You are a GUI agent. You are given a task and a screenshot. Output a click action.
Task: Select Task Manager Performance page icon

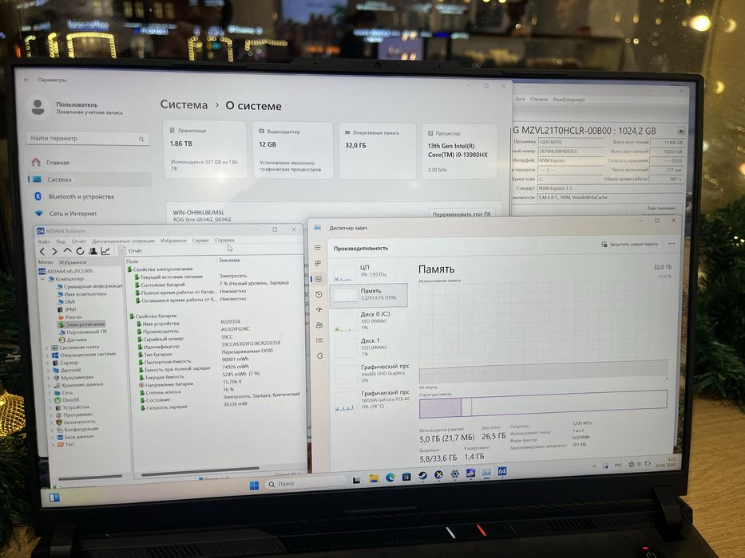click(x=319, y=279)
